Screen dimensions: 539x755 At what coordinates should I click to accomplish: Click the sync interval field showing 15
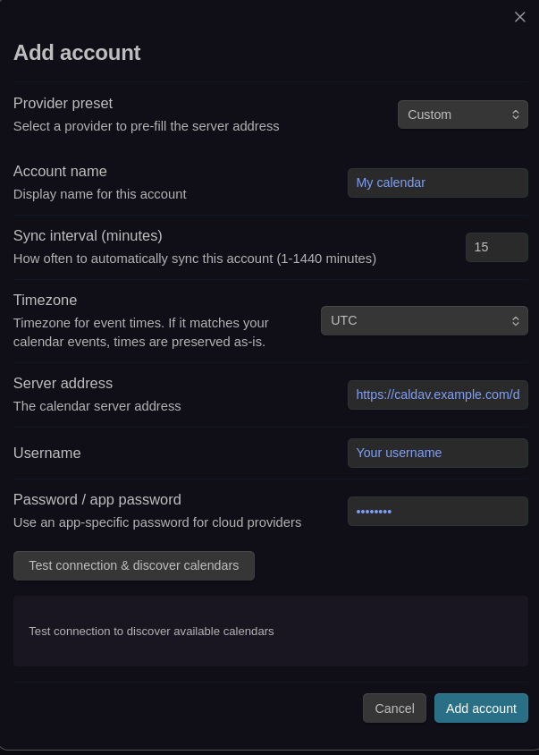[496, 247]
